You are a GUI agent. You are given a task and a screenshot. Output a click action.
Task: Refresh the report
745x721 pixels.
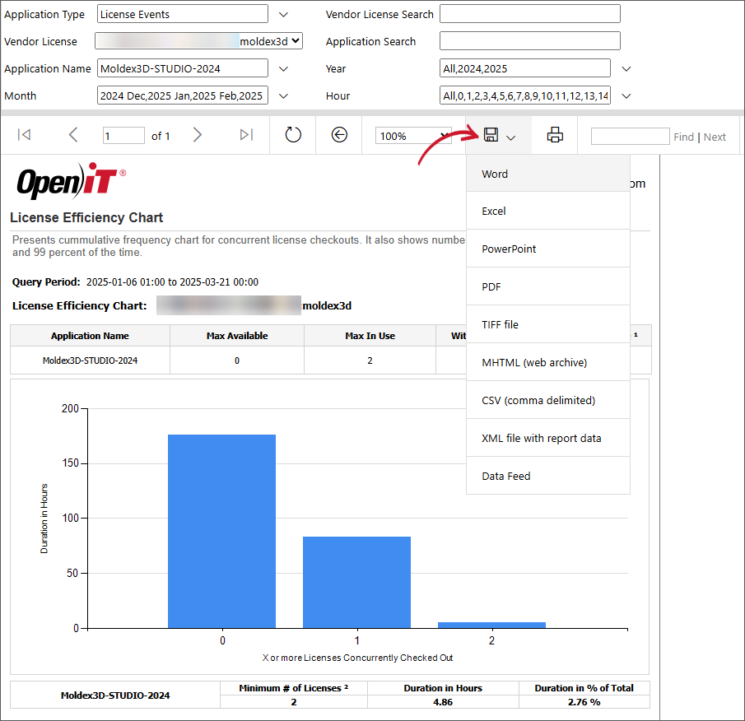coord(293,135)
